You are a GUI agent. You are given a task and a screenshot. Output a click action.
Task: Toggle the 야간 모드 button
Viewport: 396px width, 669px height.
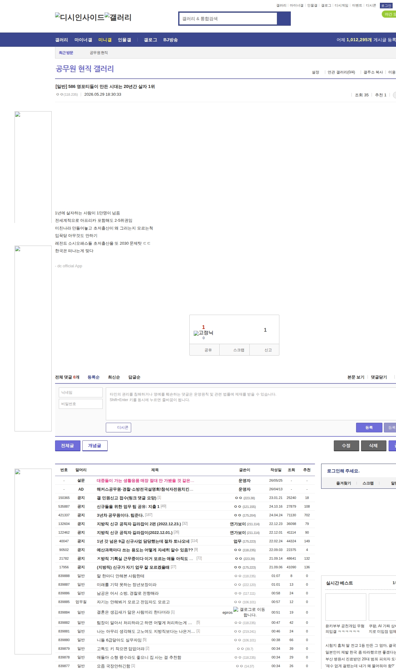coord(389,14)
